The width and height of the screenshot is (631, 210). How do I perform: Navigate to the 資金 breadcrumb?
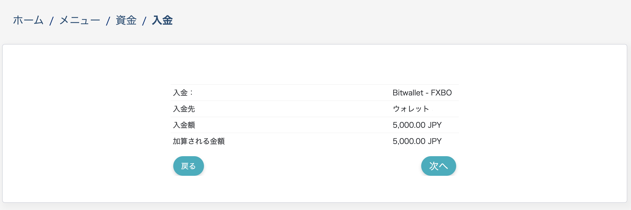(126, 20)
